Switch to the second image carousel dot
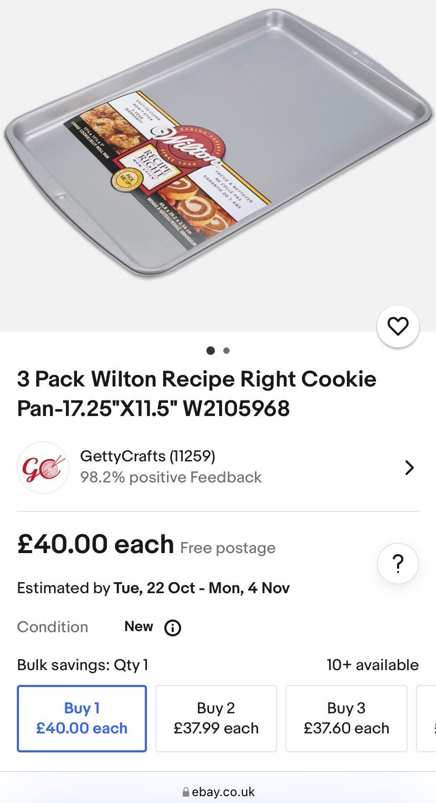 (226, 351)
